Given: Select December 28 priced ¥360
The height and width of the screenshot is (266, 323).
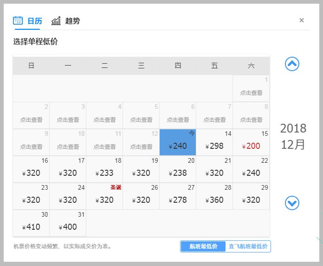Looking at the screenshot, I should (x=214, y=196).
